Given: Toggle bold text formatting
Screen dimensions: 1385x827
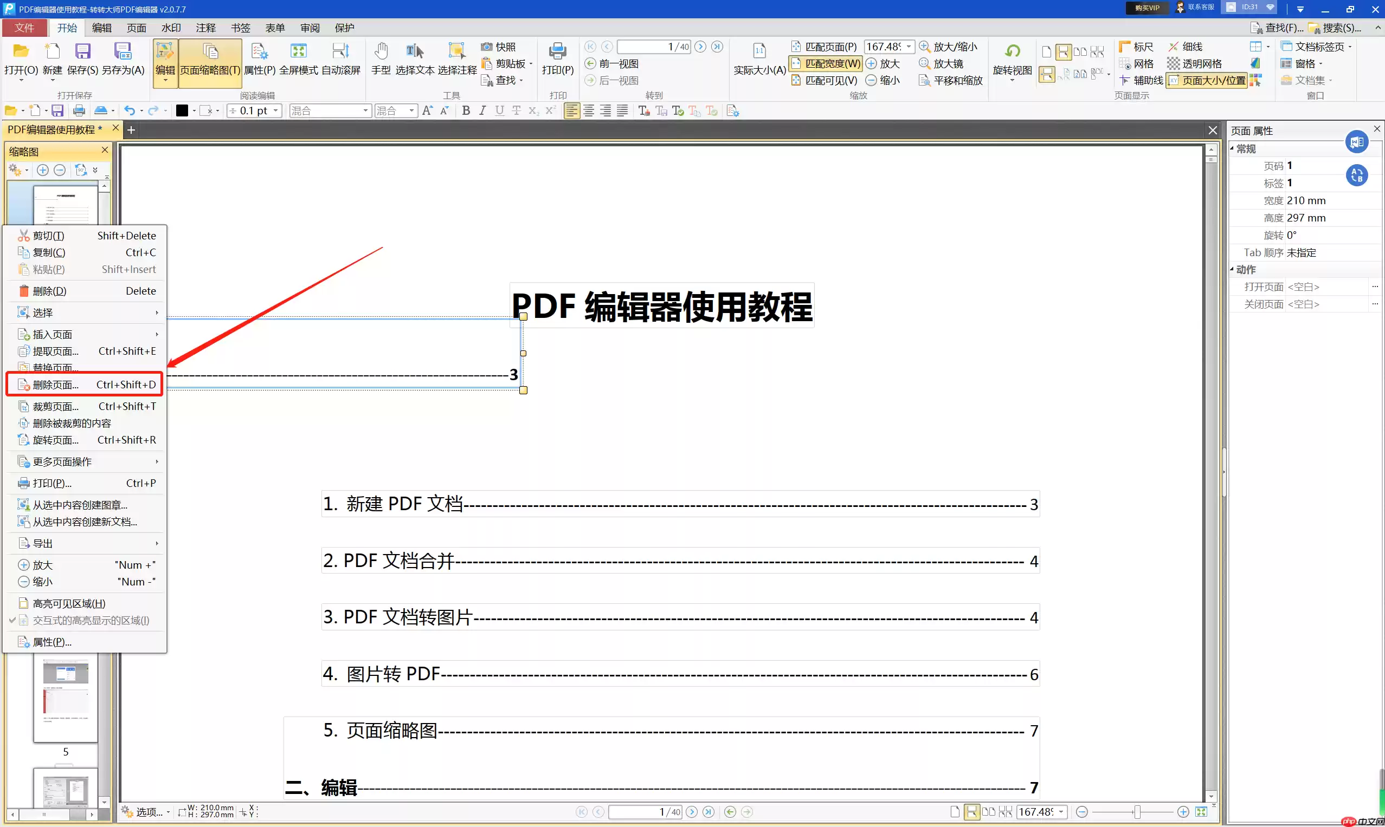Looking at the screenshot, I should point(466,110).
